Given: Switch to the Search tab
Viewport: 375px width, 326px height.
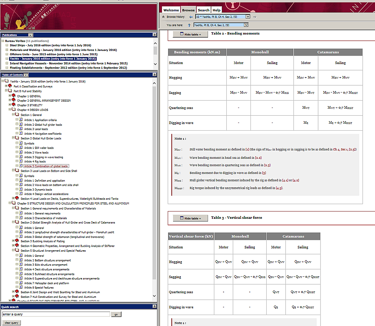Looking at the screenshot, I should 204,10.
